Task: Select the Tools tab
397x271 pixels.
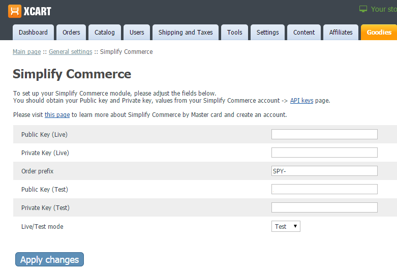Action: (235, 32)
